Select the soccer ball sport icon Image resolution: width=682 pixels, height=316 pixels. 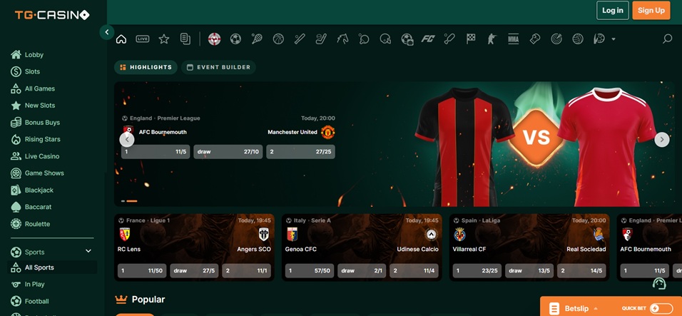(235, 39)
